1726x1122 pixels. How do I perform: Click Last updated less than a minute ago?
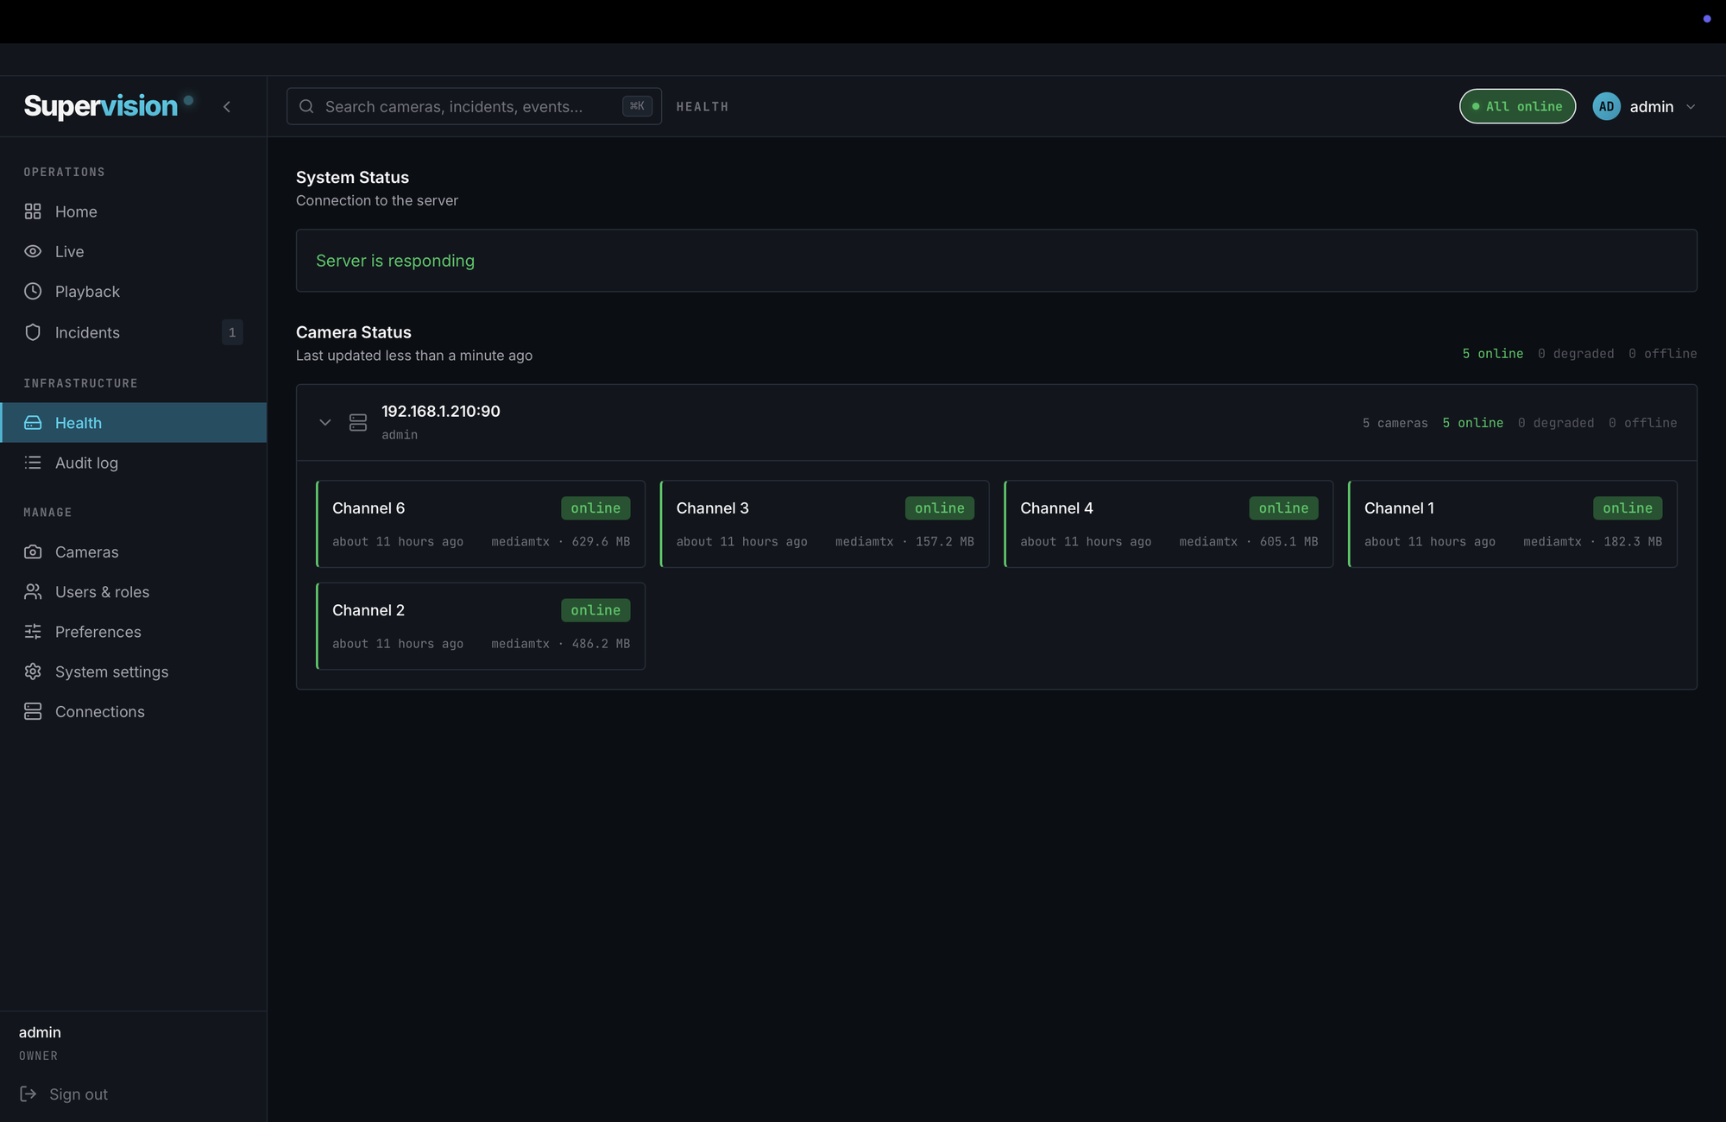[414, 356]
